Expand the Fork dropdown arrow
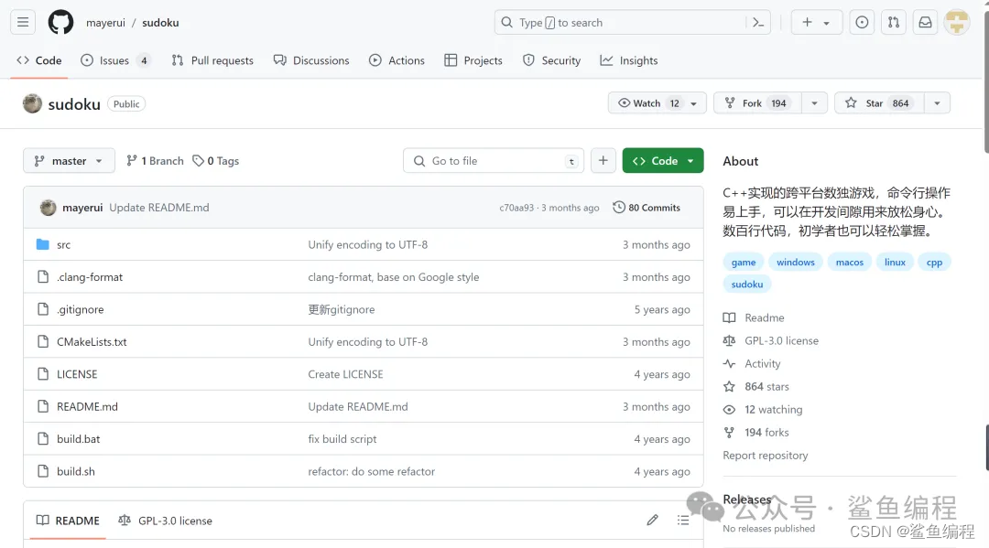This screenshot has height=548, width=989. [x=814, y=103]
